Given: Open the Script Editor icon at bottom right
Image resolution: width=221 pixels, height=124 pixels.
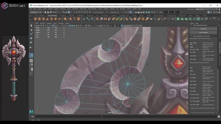Looking at the screenshot, I should (x=219, y=116).
